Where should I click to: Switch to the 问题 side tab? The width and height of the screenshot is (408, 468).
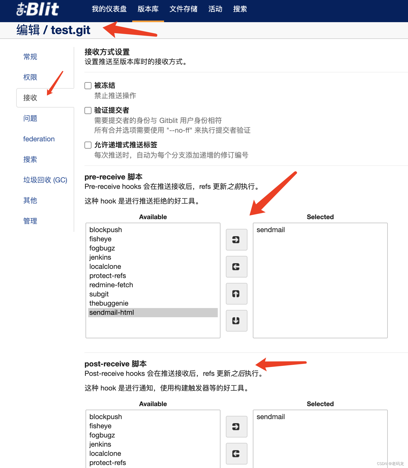pyautogui.click(x=30, y=118)
